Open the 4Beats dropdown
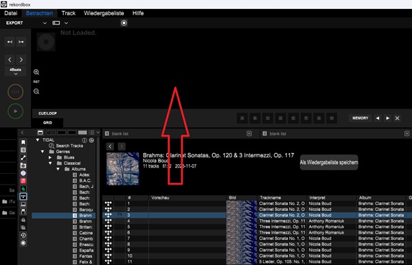The height and width of the screenshot is (265, 412). (x=16, y=71)
